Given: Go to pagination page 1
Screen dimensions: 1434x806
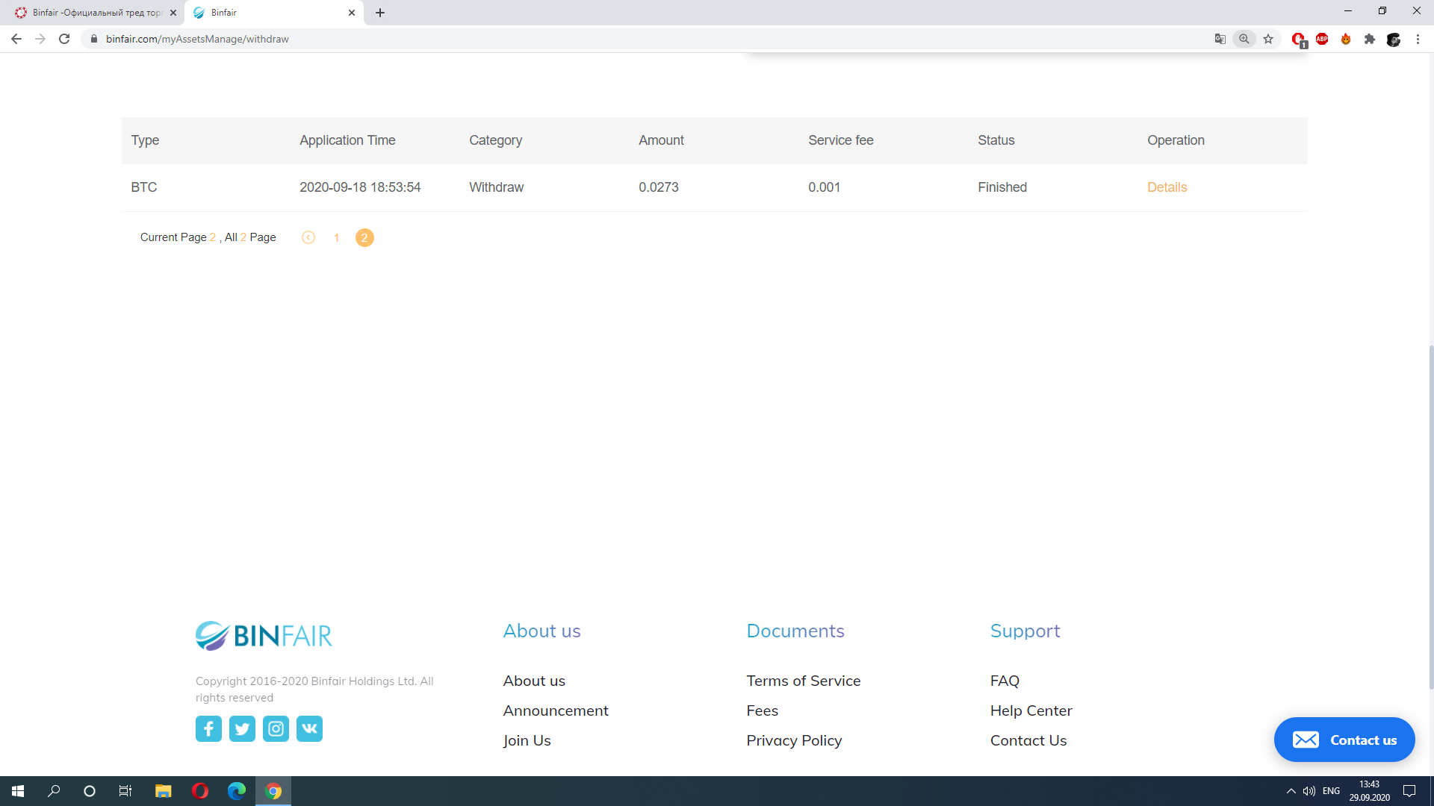Looking at the screenshot, I should 336,237.
